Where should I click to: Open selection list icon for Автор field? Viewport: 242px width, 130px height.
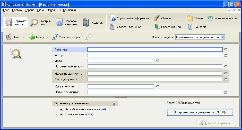pyautogui.click(x=226, y=55)
